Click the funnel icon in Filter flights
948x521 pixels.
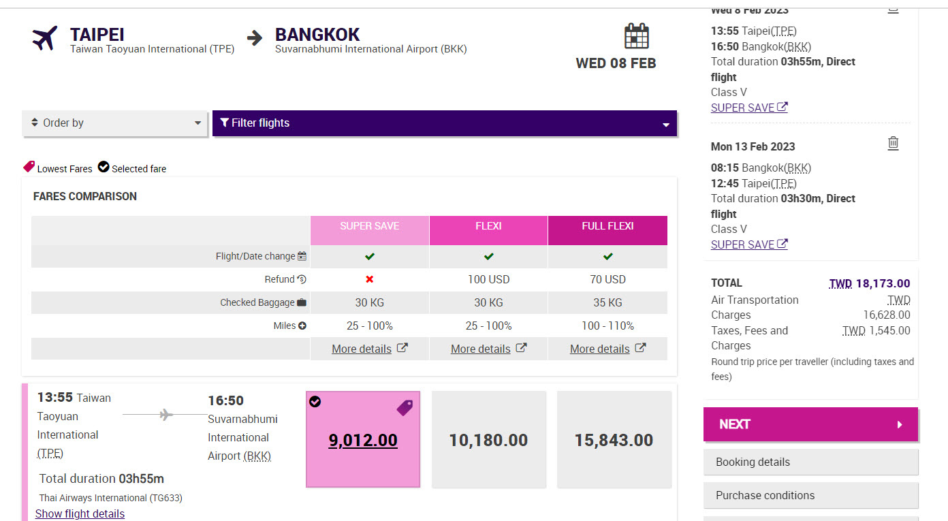(x=224, y=123)
